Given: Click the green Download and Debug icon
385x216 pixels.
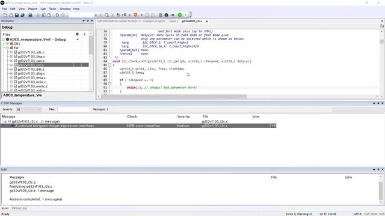Looking at the screenshot, I should click(180, 15).
